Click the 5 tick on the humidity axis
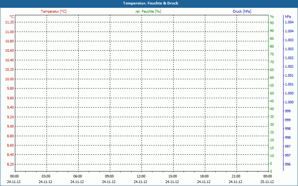Viewport: 298px width, 186px height. (271, 163)
